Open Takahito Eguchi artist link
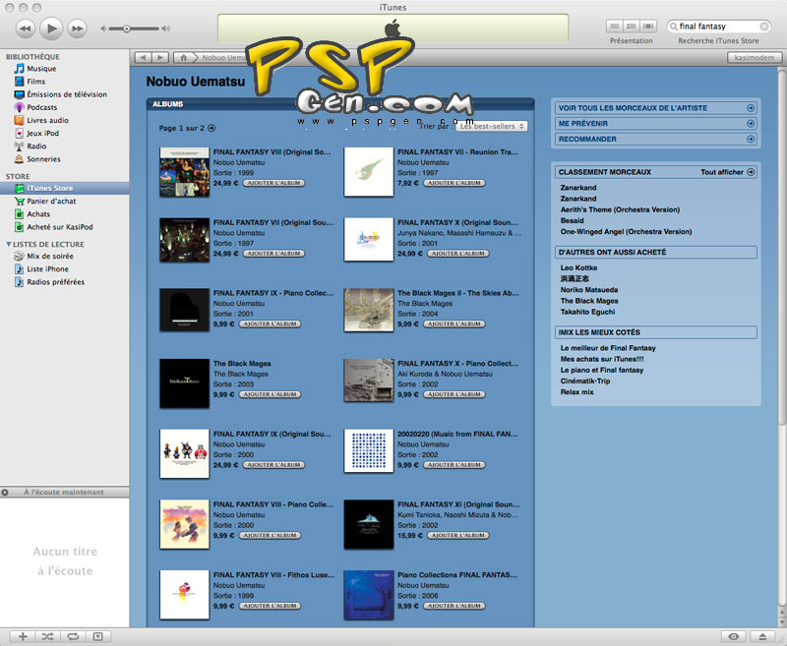The height and width of the screenshot is (646, 787). coord(587,312)
